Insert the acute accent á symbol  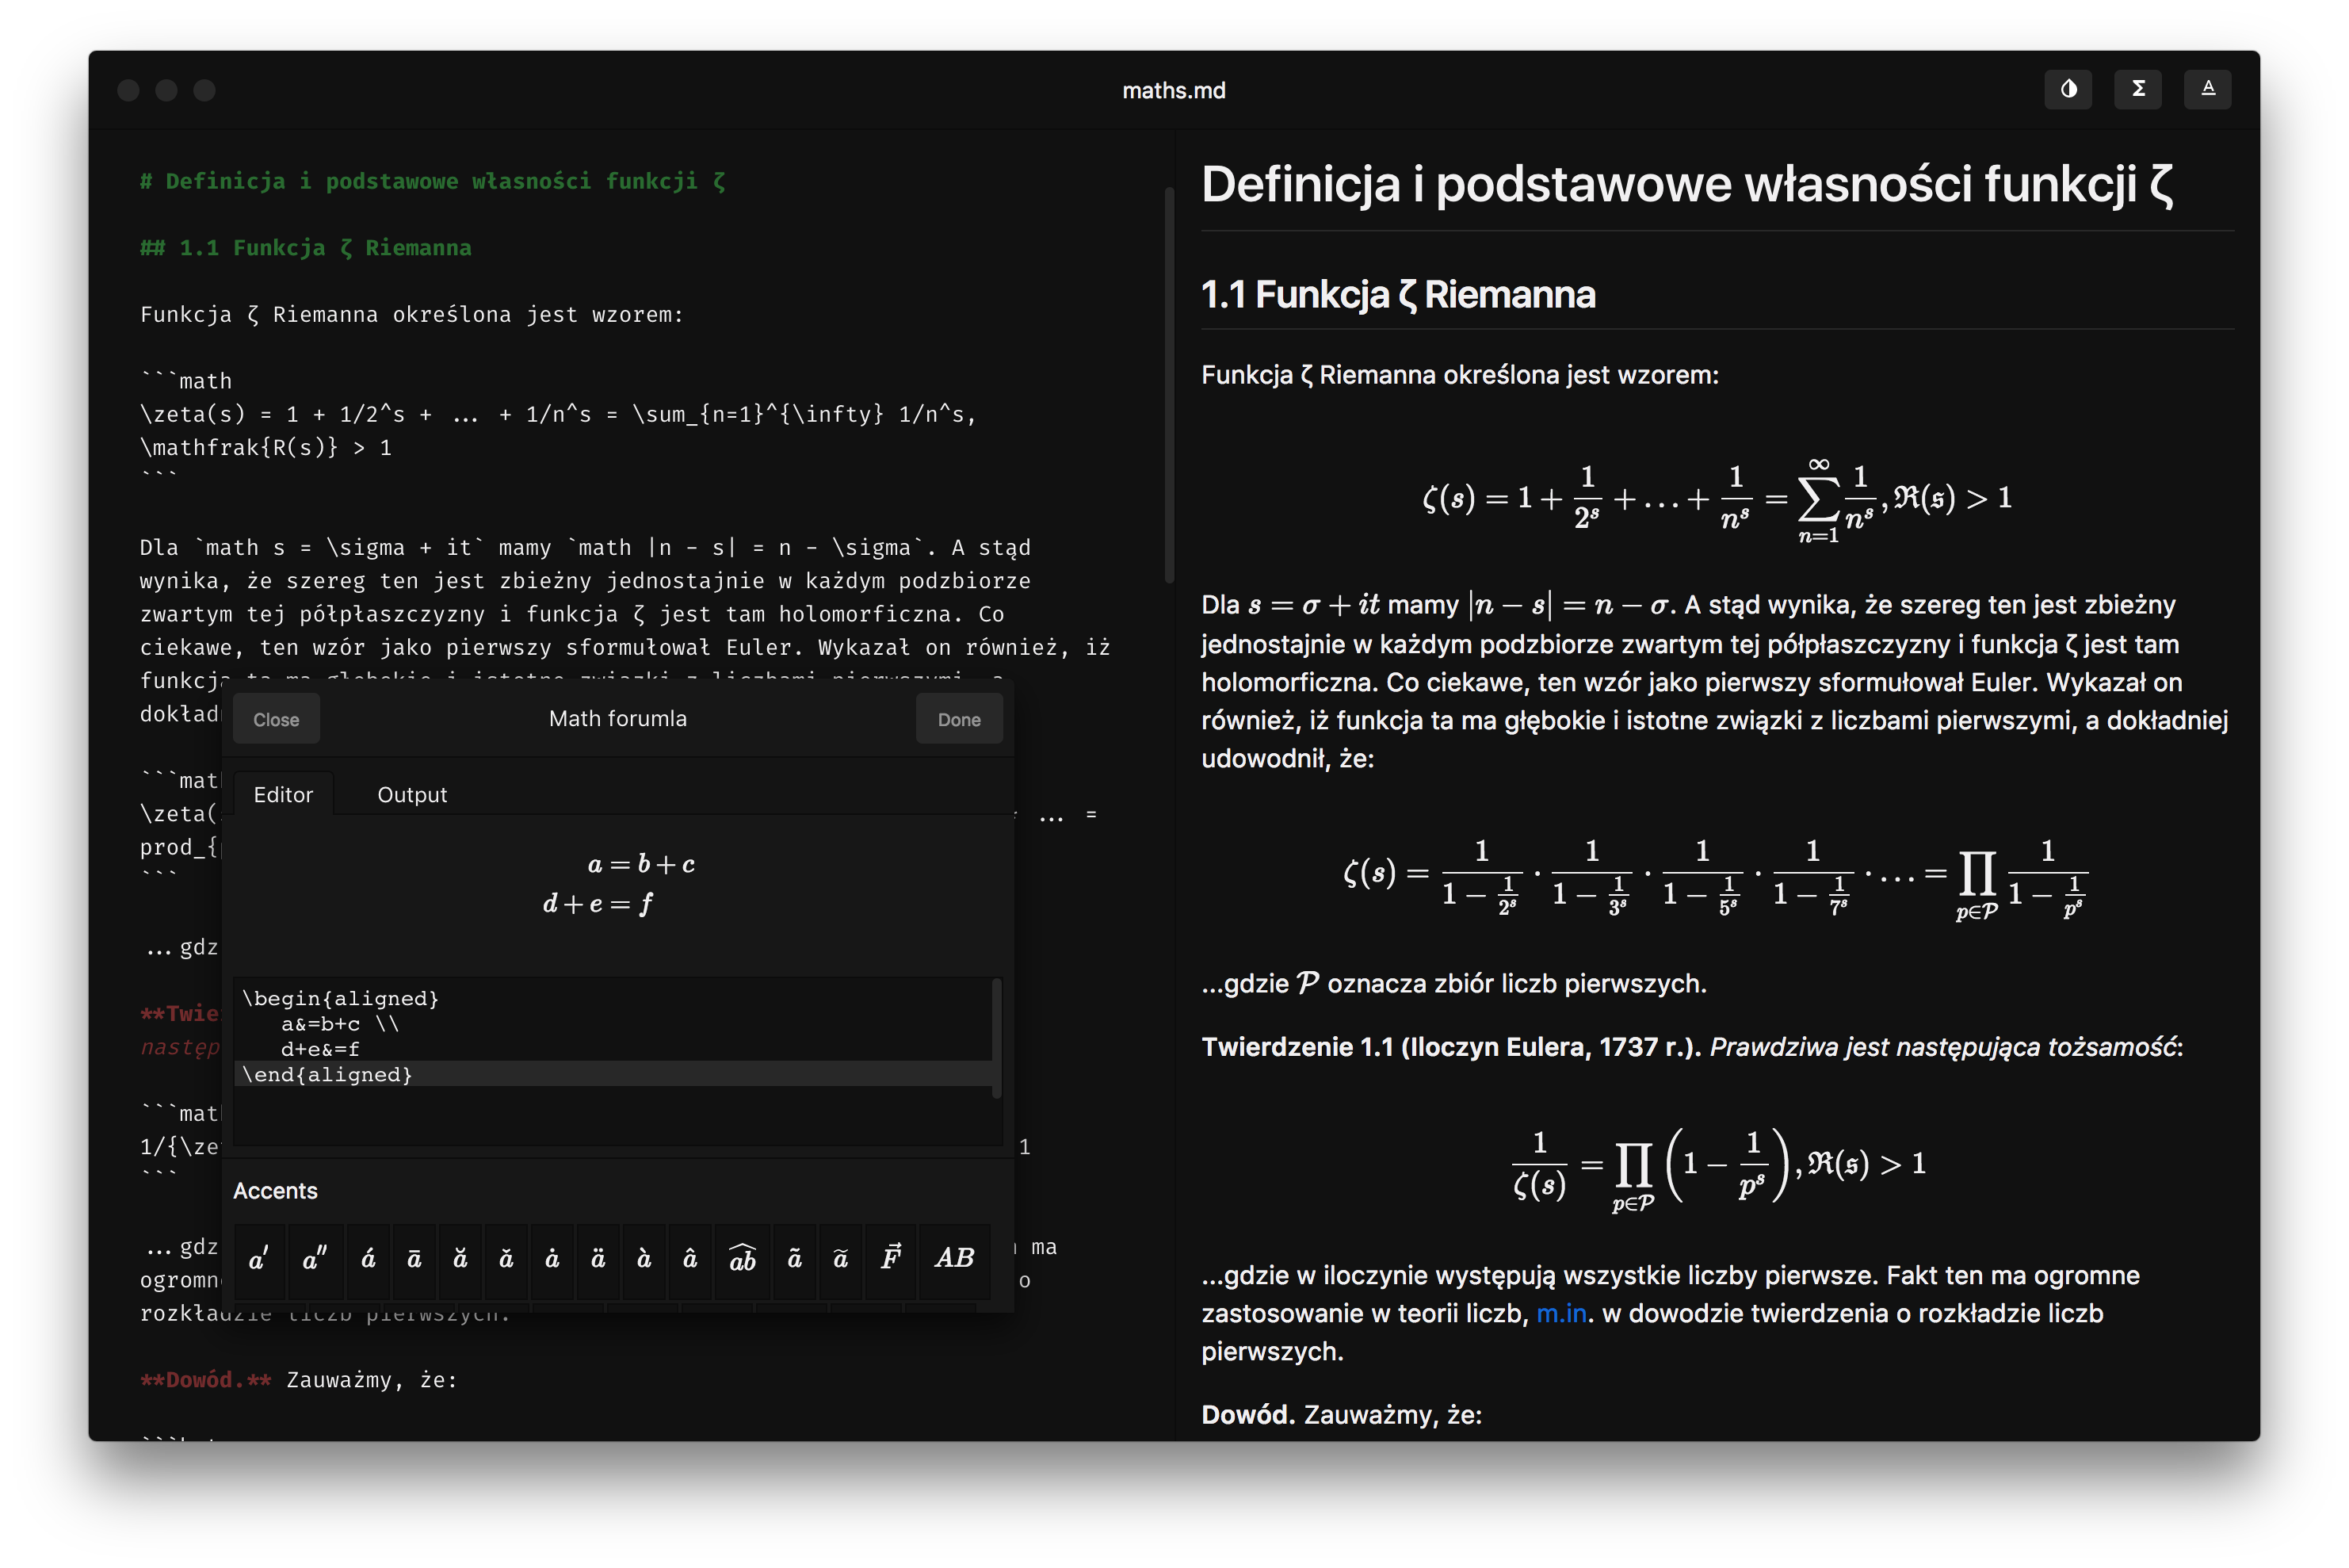point(368,1259)
